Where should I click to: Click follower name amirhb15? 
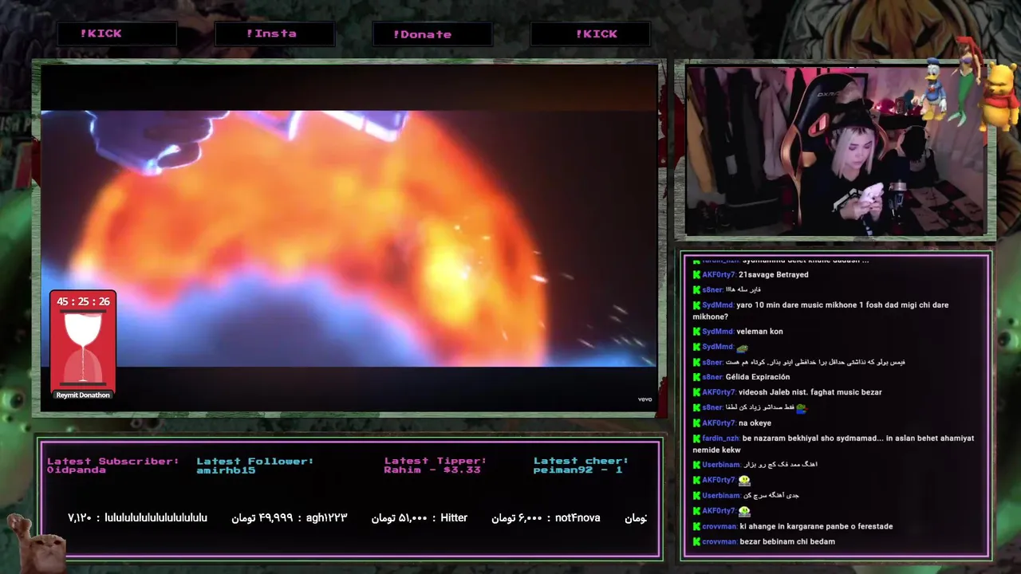(226, 470)
